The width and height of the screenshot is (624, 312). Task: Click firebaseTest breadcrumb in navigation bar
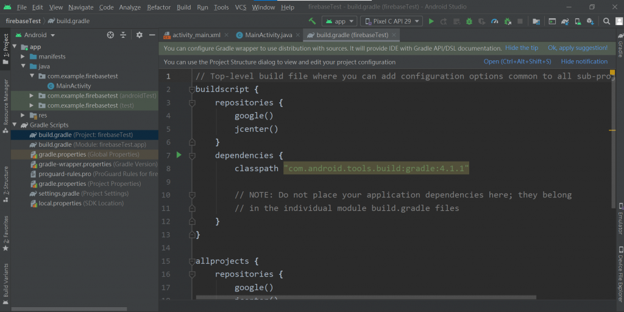(23, 21)
